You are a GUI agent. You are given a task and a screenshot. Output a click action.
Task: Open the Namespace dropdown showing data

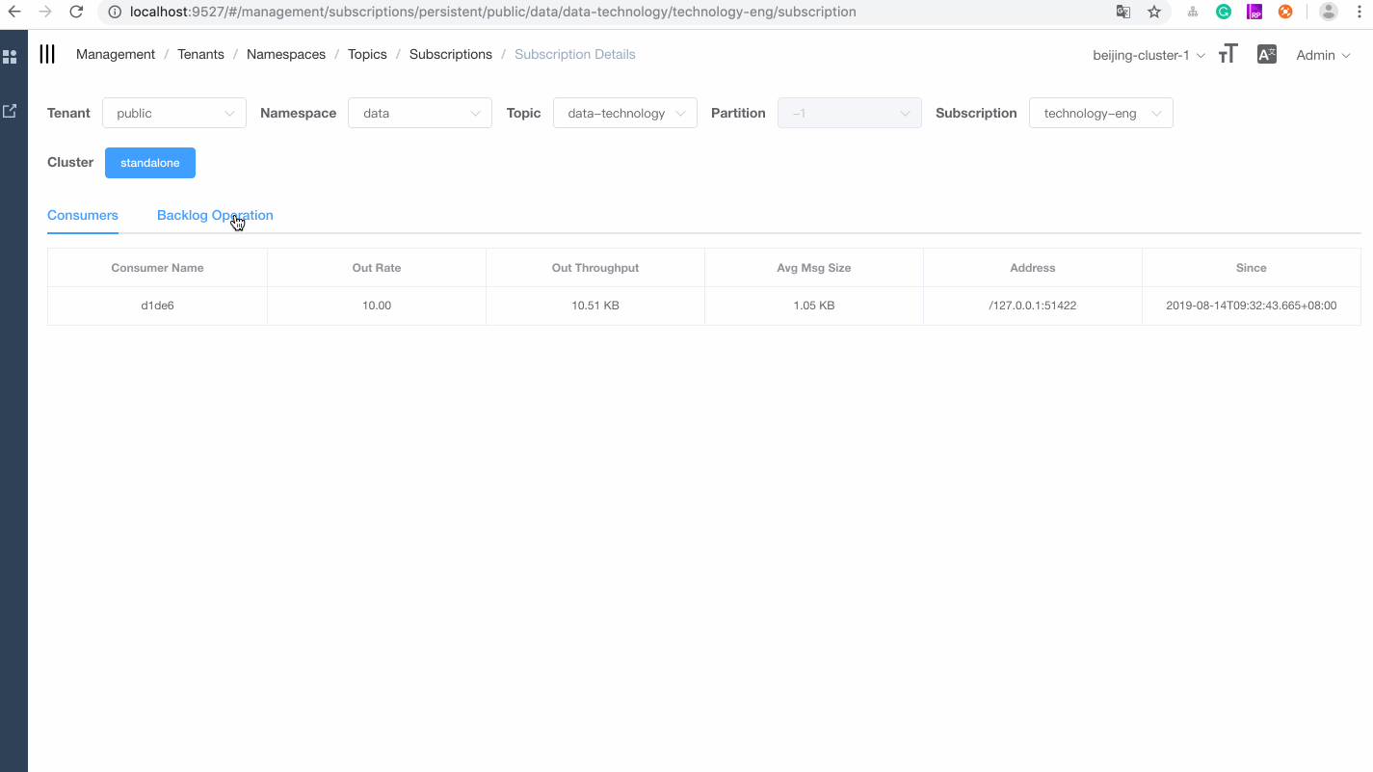point(419,113)
